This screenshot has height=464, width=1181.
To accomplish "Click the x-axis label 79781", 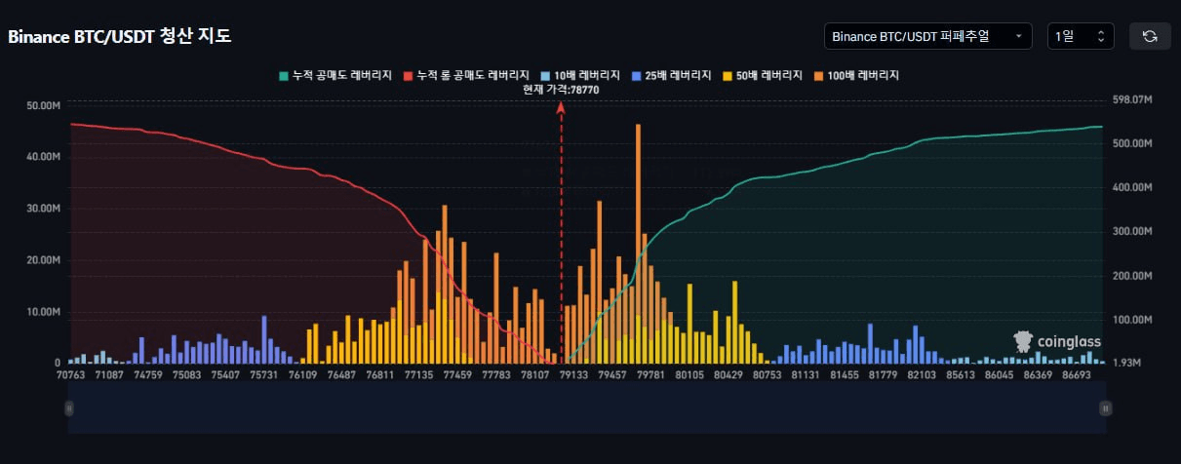I will pyautogui.click(x=650, y=374).
